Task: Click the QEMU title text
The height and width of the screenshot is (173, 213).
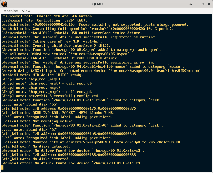Action: 97,4
